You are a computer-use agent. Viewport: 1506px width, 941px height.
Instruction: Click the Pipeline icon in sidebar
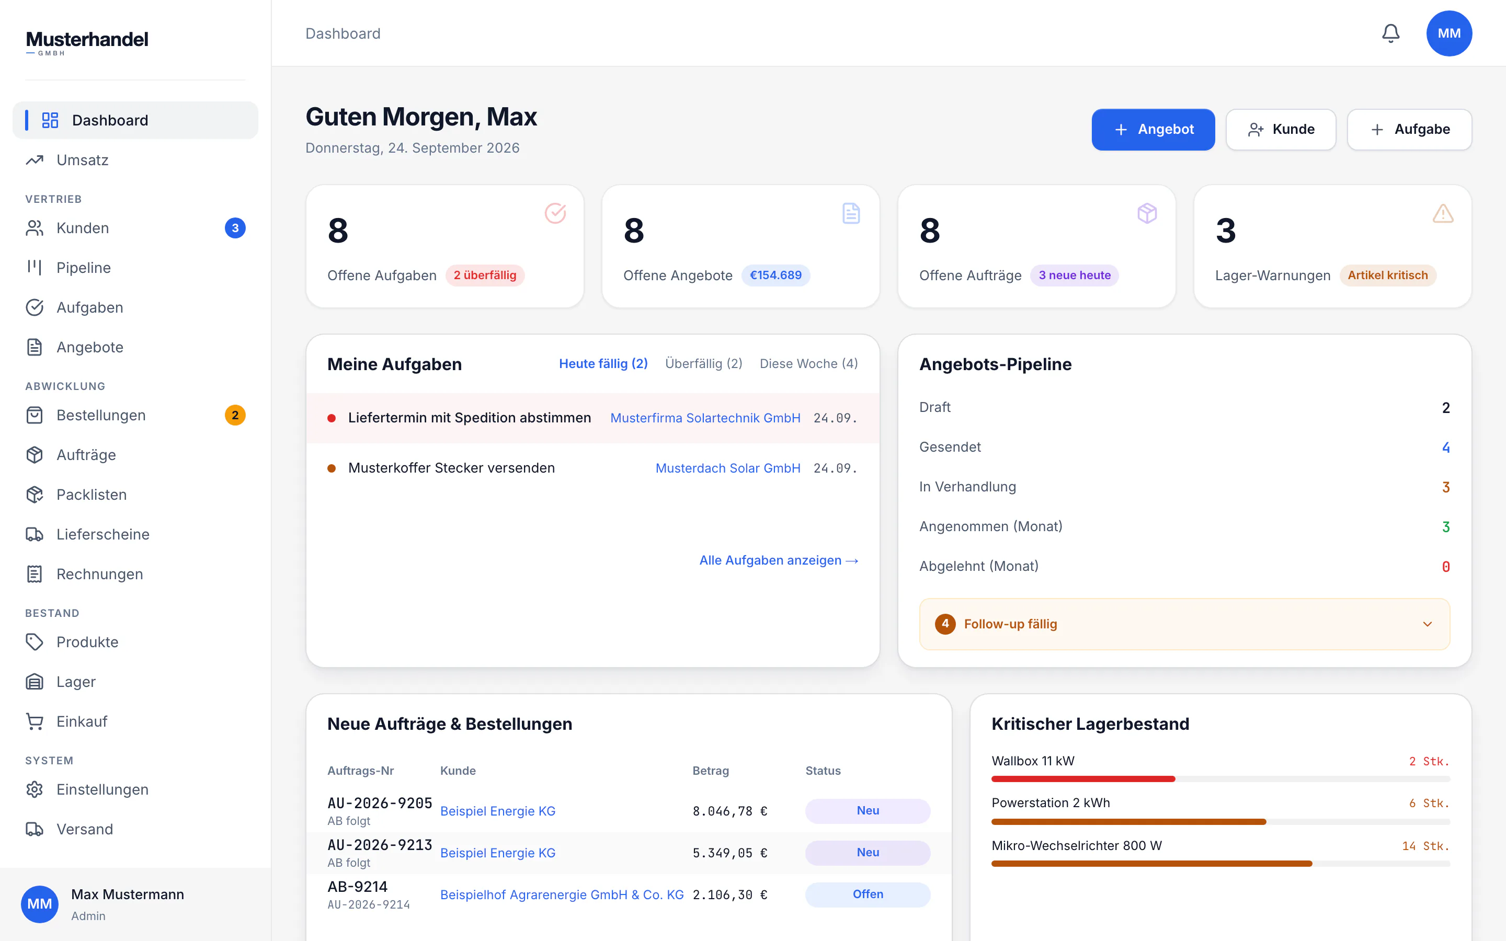[35, 268]
